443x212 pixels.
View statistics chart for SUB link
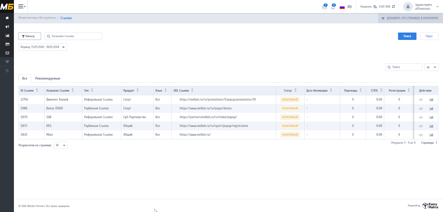click(431, 117)
